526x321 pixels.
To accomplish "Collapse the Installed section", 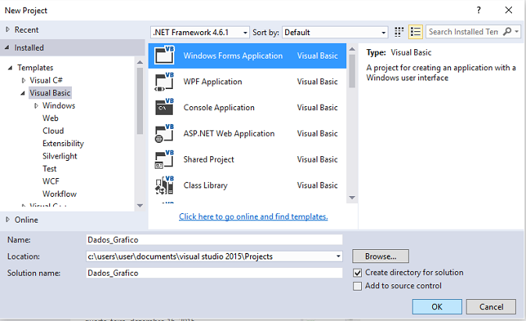I will tap(7, 48).
